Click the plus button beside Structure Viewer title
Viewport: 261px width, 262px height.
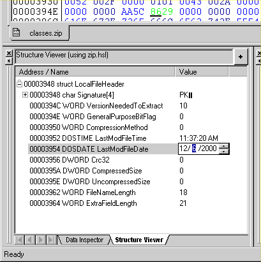click(241, 57)
